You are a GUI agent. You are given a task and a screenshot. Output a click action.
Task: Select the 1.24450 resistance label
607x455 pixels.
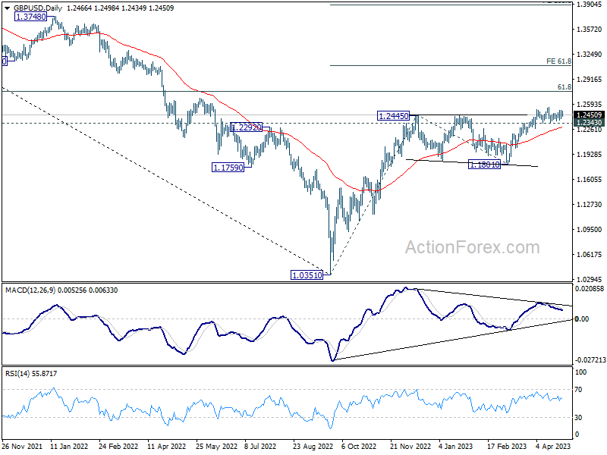click(393, 116)
